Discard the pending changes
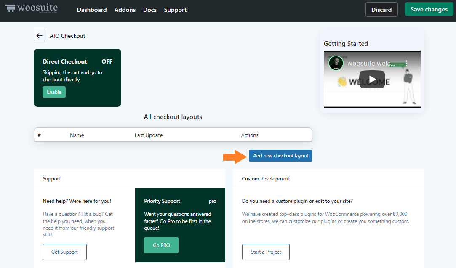 [x=381, y=10]
